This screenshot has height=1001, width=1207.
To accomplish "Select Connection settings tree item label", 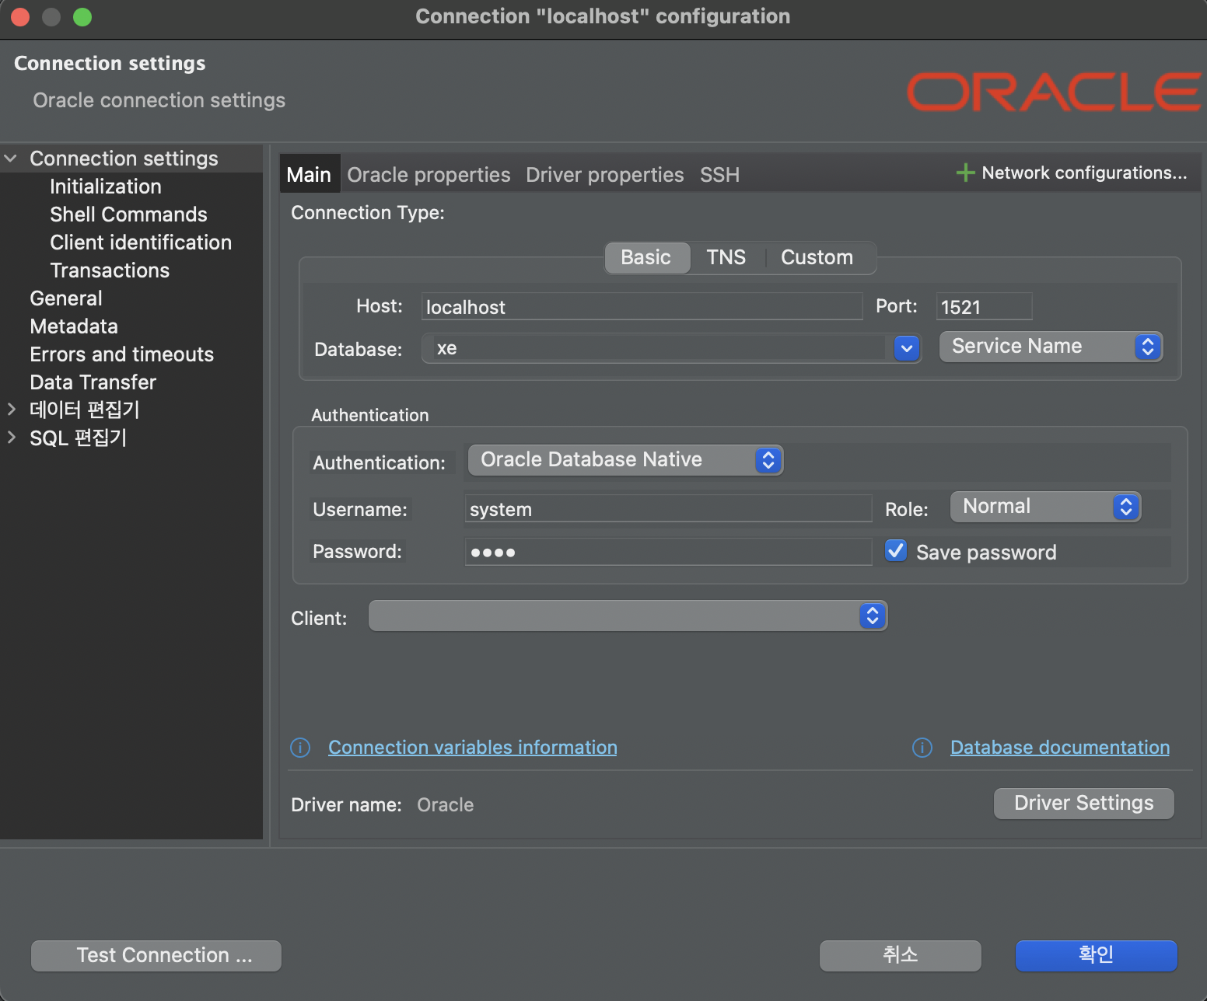I will pyautogui.click(x=124, y=159).
